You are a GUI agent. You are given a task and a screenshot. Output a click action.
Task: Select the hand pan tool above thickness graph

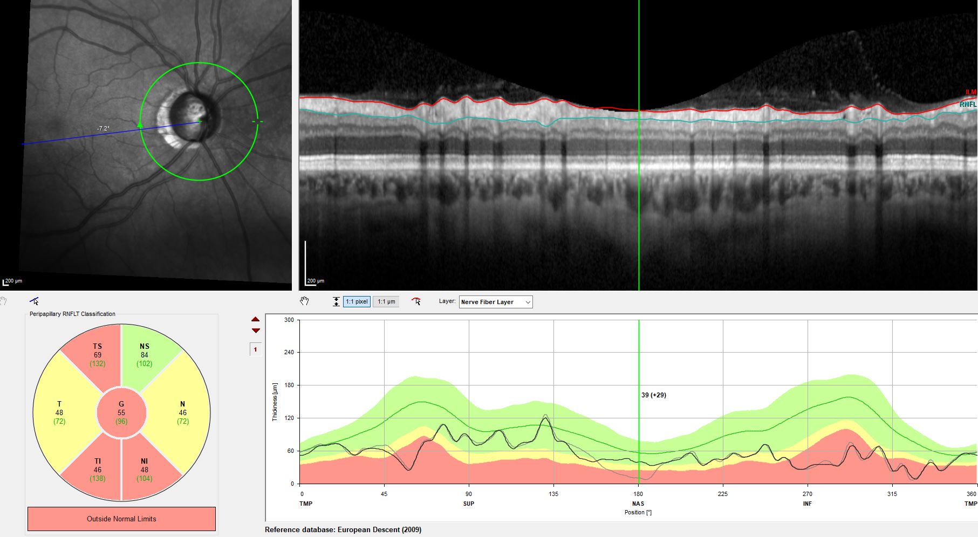coord(304,301)
